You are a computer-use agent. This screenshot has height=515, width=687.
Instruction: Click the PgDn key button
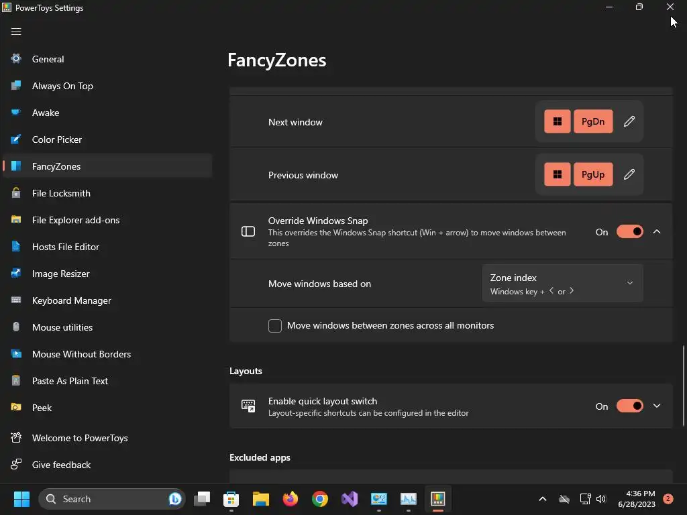point(593,121)
